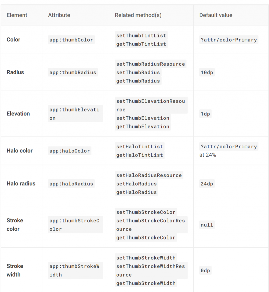Select the setThumbTintList method text

[x=141, y=35]
